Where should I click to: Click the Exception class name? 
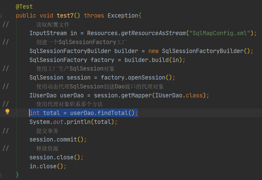coord(123,15)
